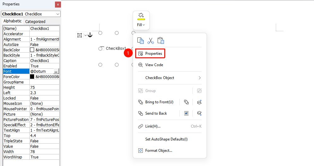Screen dimensions: 314x166
Task: Click the BackStyle value
Action: point(45,55)
